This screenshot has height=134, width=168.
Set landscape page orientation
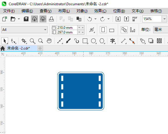click(x=112, y=30)
